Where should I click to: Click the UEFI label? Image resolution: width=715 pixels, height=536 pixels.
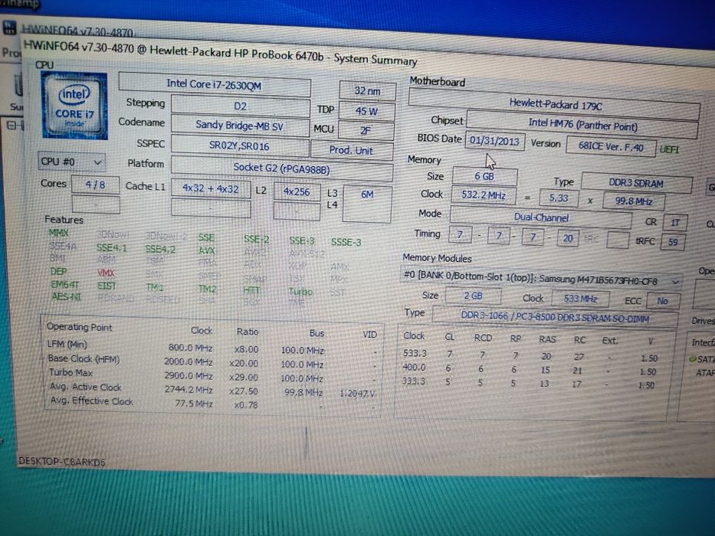669,149
